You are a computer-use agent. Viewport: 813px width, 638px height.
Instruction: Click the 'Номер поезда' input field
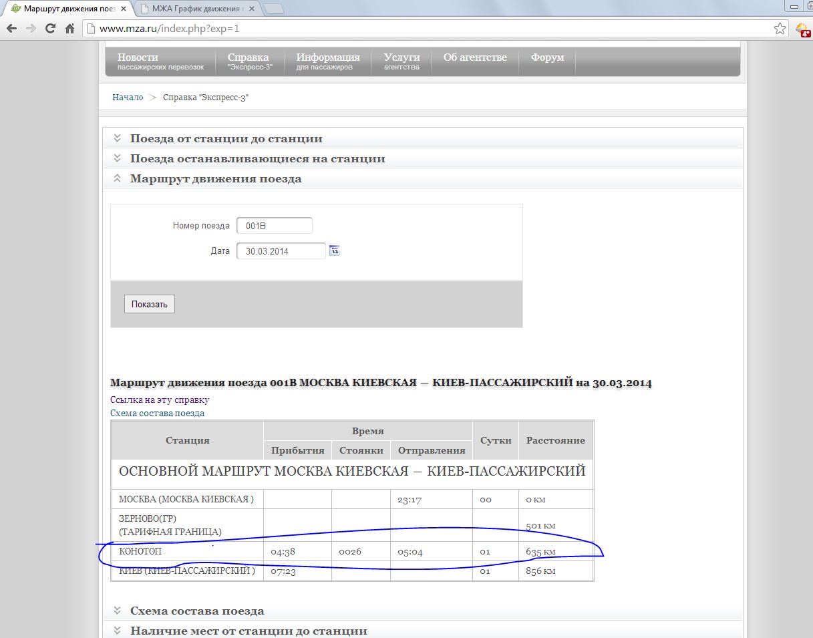[x=274, y=226]
